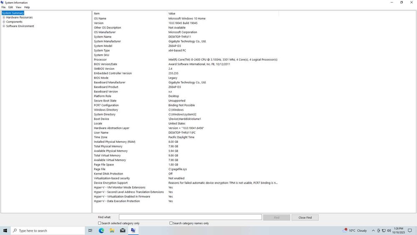417x235 pixels.
Task: Expand the Hardware Resources node
Action: [4, 17]
